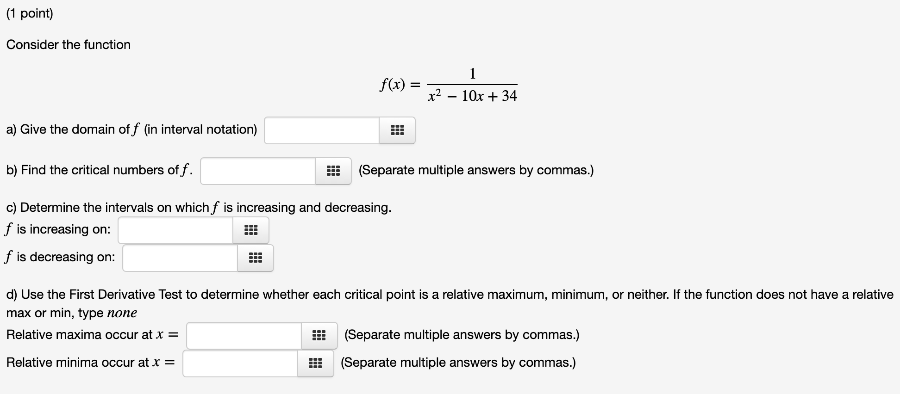Viewport: 900px width, 394px height.
Task: Click the f is decreasing on answer box
Action: point(180,258)
